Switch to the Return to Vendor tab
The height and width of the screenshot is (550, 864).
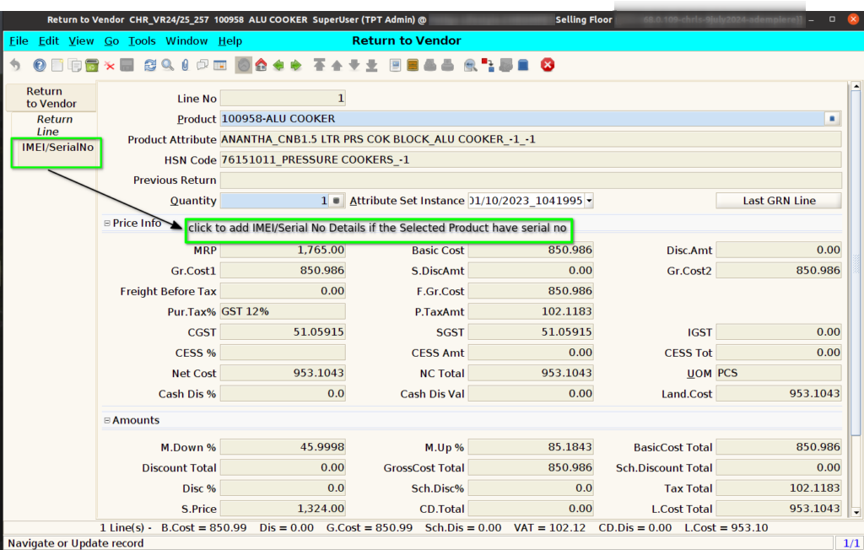[x=51, y=98]
